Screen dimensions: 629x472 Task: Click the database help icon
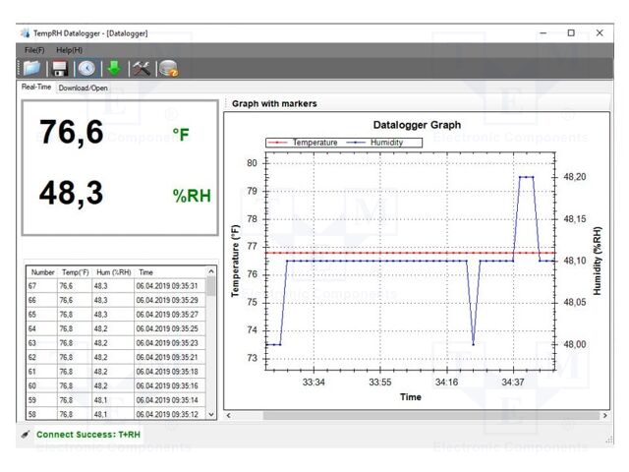tap(168, 68)
